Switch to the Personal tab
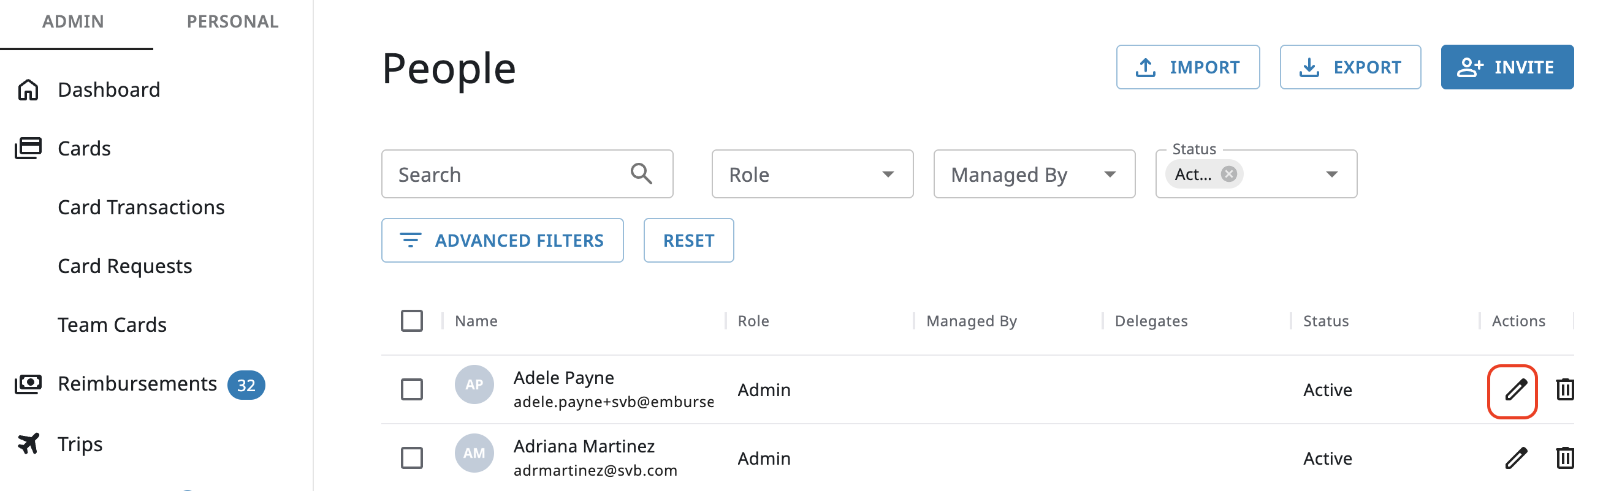1622x491 pixels. click(232, 22)
